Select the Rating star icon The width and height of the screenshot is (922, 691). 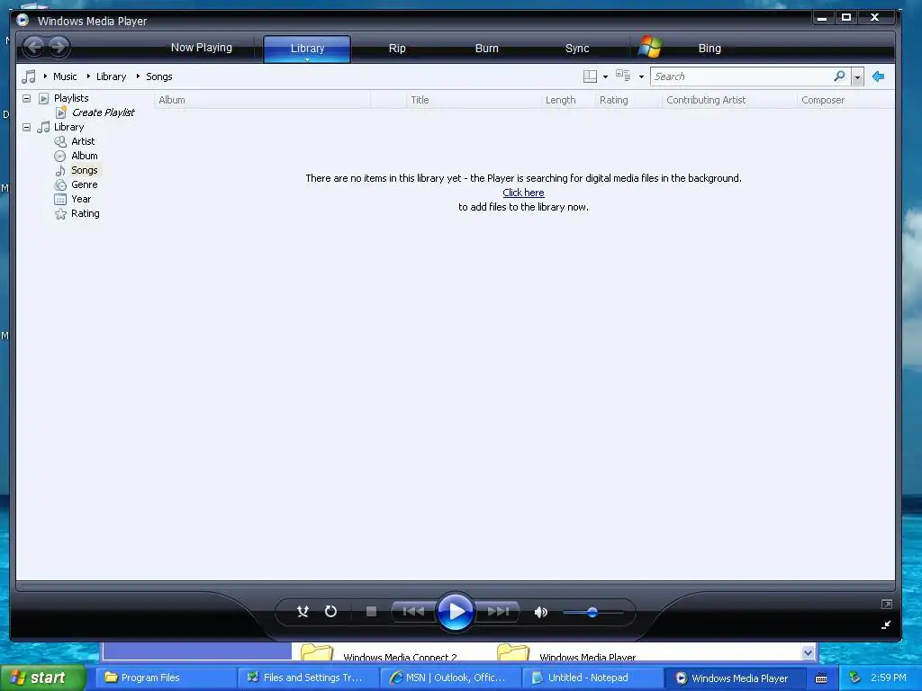60,214
